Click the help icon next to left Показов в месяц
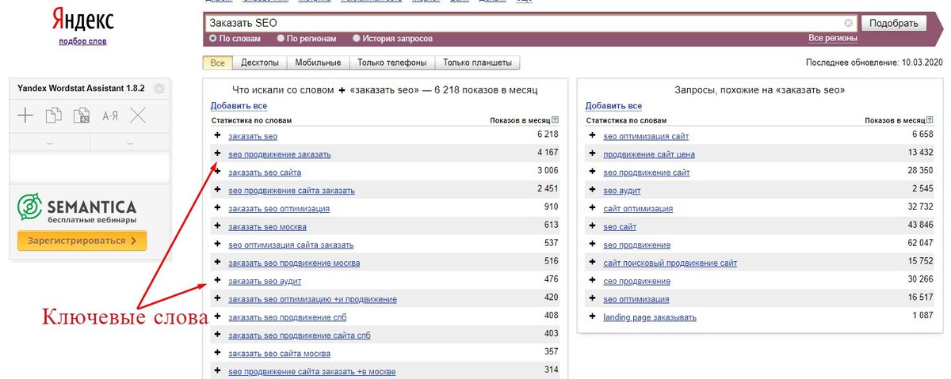This screenshot has width=951, height=379. coord(555,120)
